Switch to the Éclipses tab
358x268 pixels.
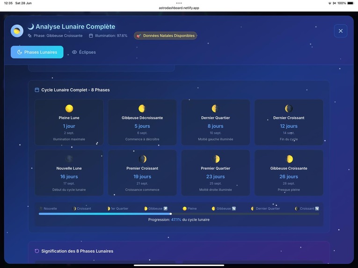(84, 52)
